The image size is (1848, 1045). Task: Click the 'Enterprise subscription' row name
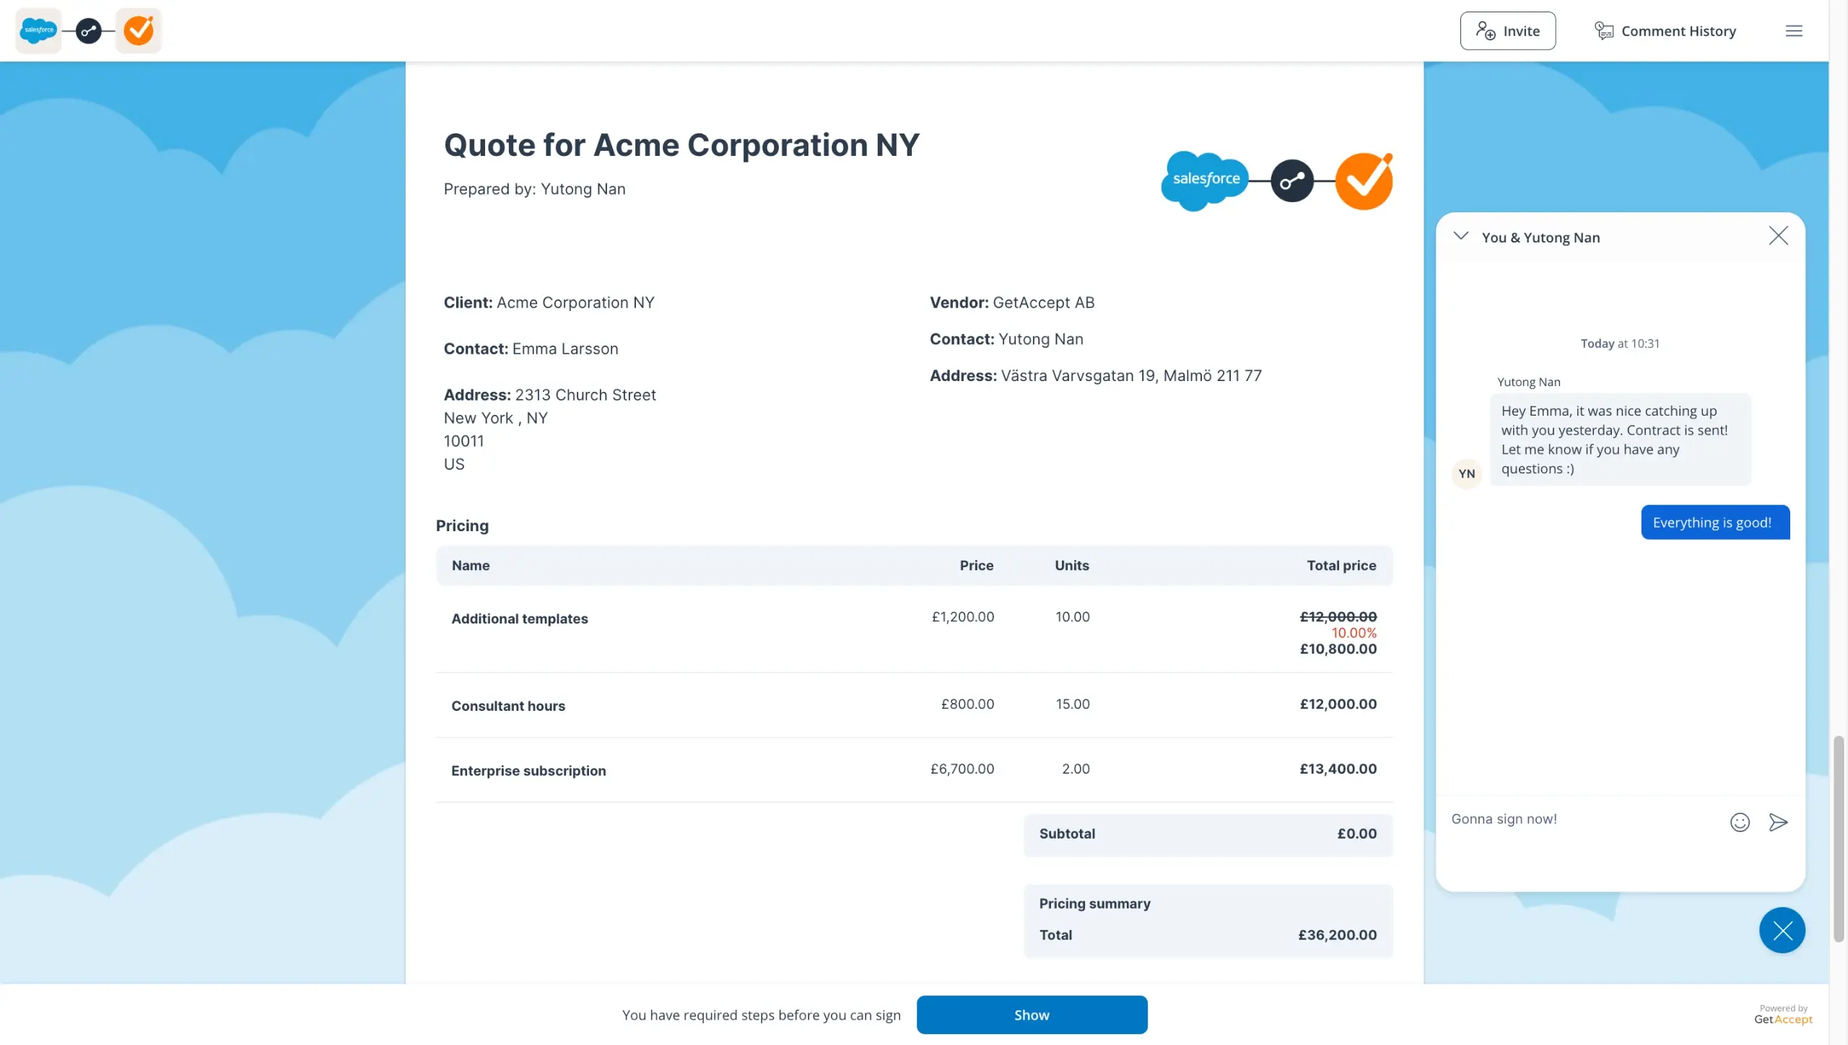click(x=528, y=771)
